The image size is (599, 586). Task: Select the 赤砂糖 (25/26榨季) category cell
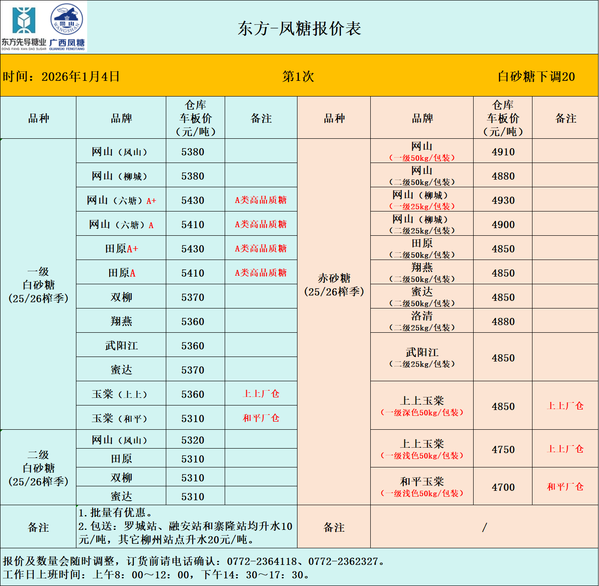coord(334,285)
